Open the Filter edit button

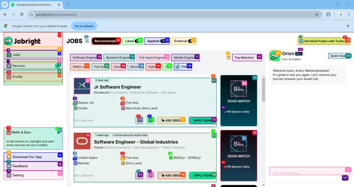[183, 67]
